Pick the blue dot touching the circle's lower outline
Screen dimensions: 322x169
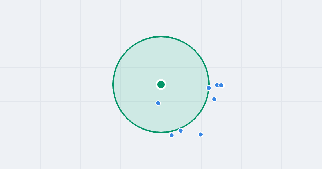point(181,131)
